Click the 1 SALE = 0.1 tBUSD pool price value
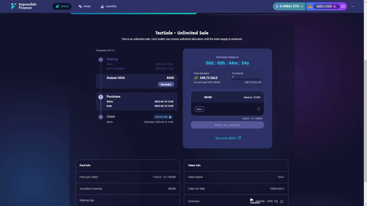 pyautogui.click(x=164, y=177)
